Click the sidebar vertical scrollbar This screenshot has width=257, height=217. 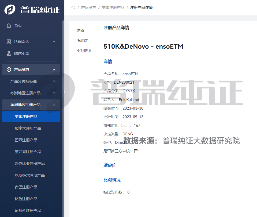tap(63, 119)
